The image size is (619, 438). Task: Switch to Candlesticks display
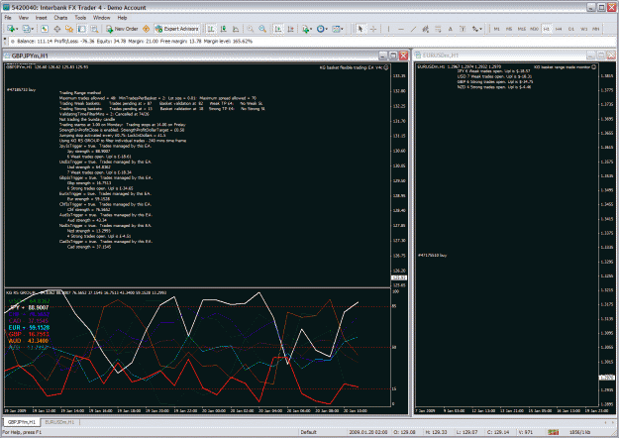tap(224, 29)
